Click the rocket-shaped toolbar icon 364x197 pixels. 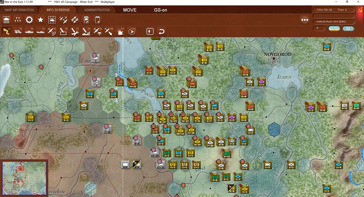click(x=75, y=20)
